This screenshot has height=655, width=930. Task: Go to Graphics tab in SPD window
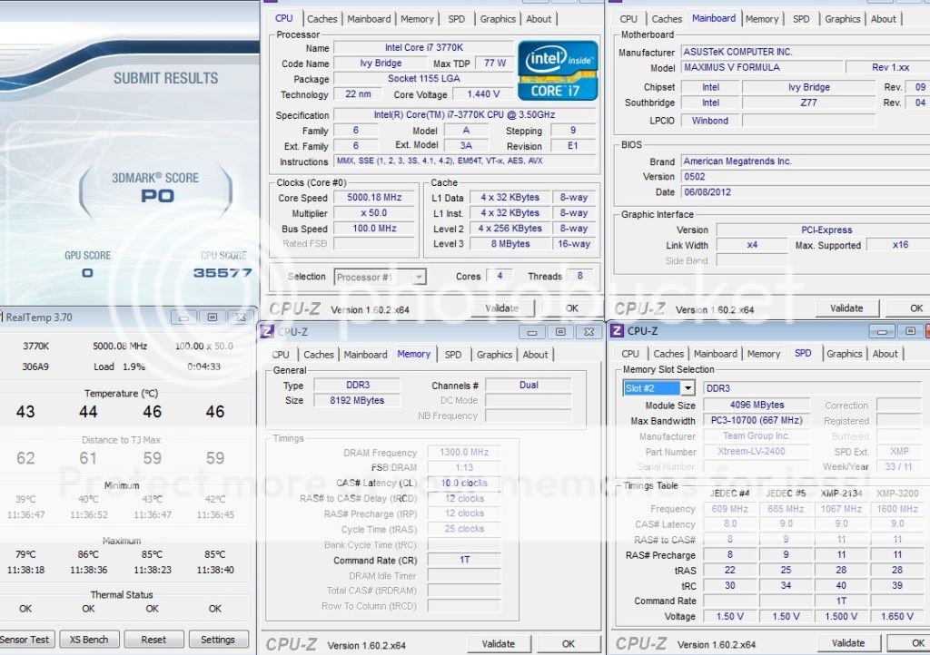(844, 354)
